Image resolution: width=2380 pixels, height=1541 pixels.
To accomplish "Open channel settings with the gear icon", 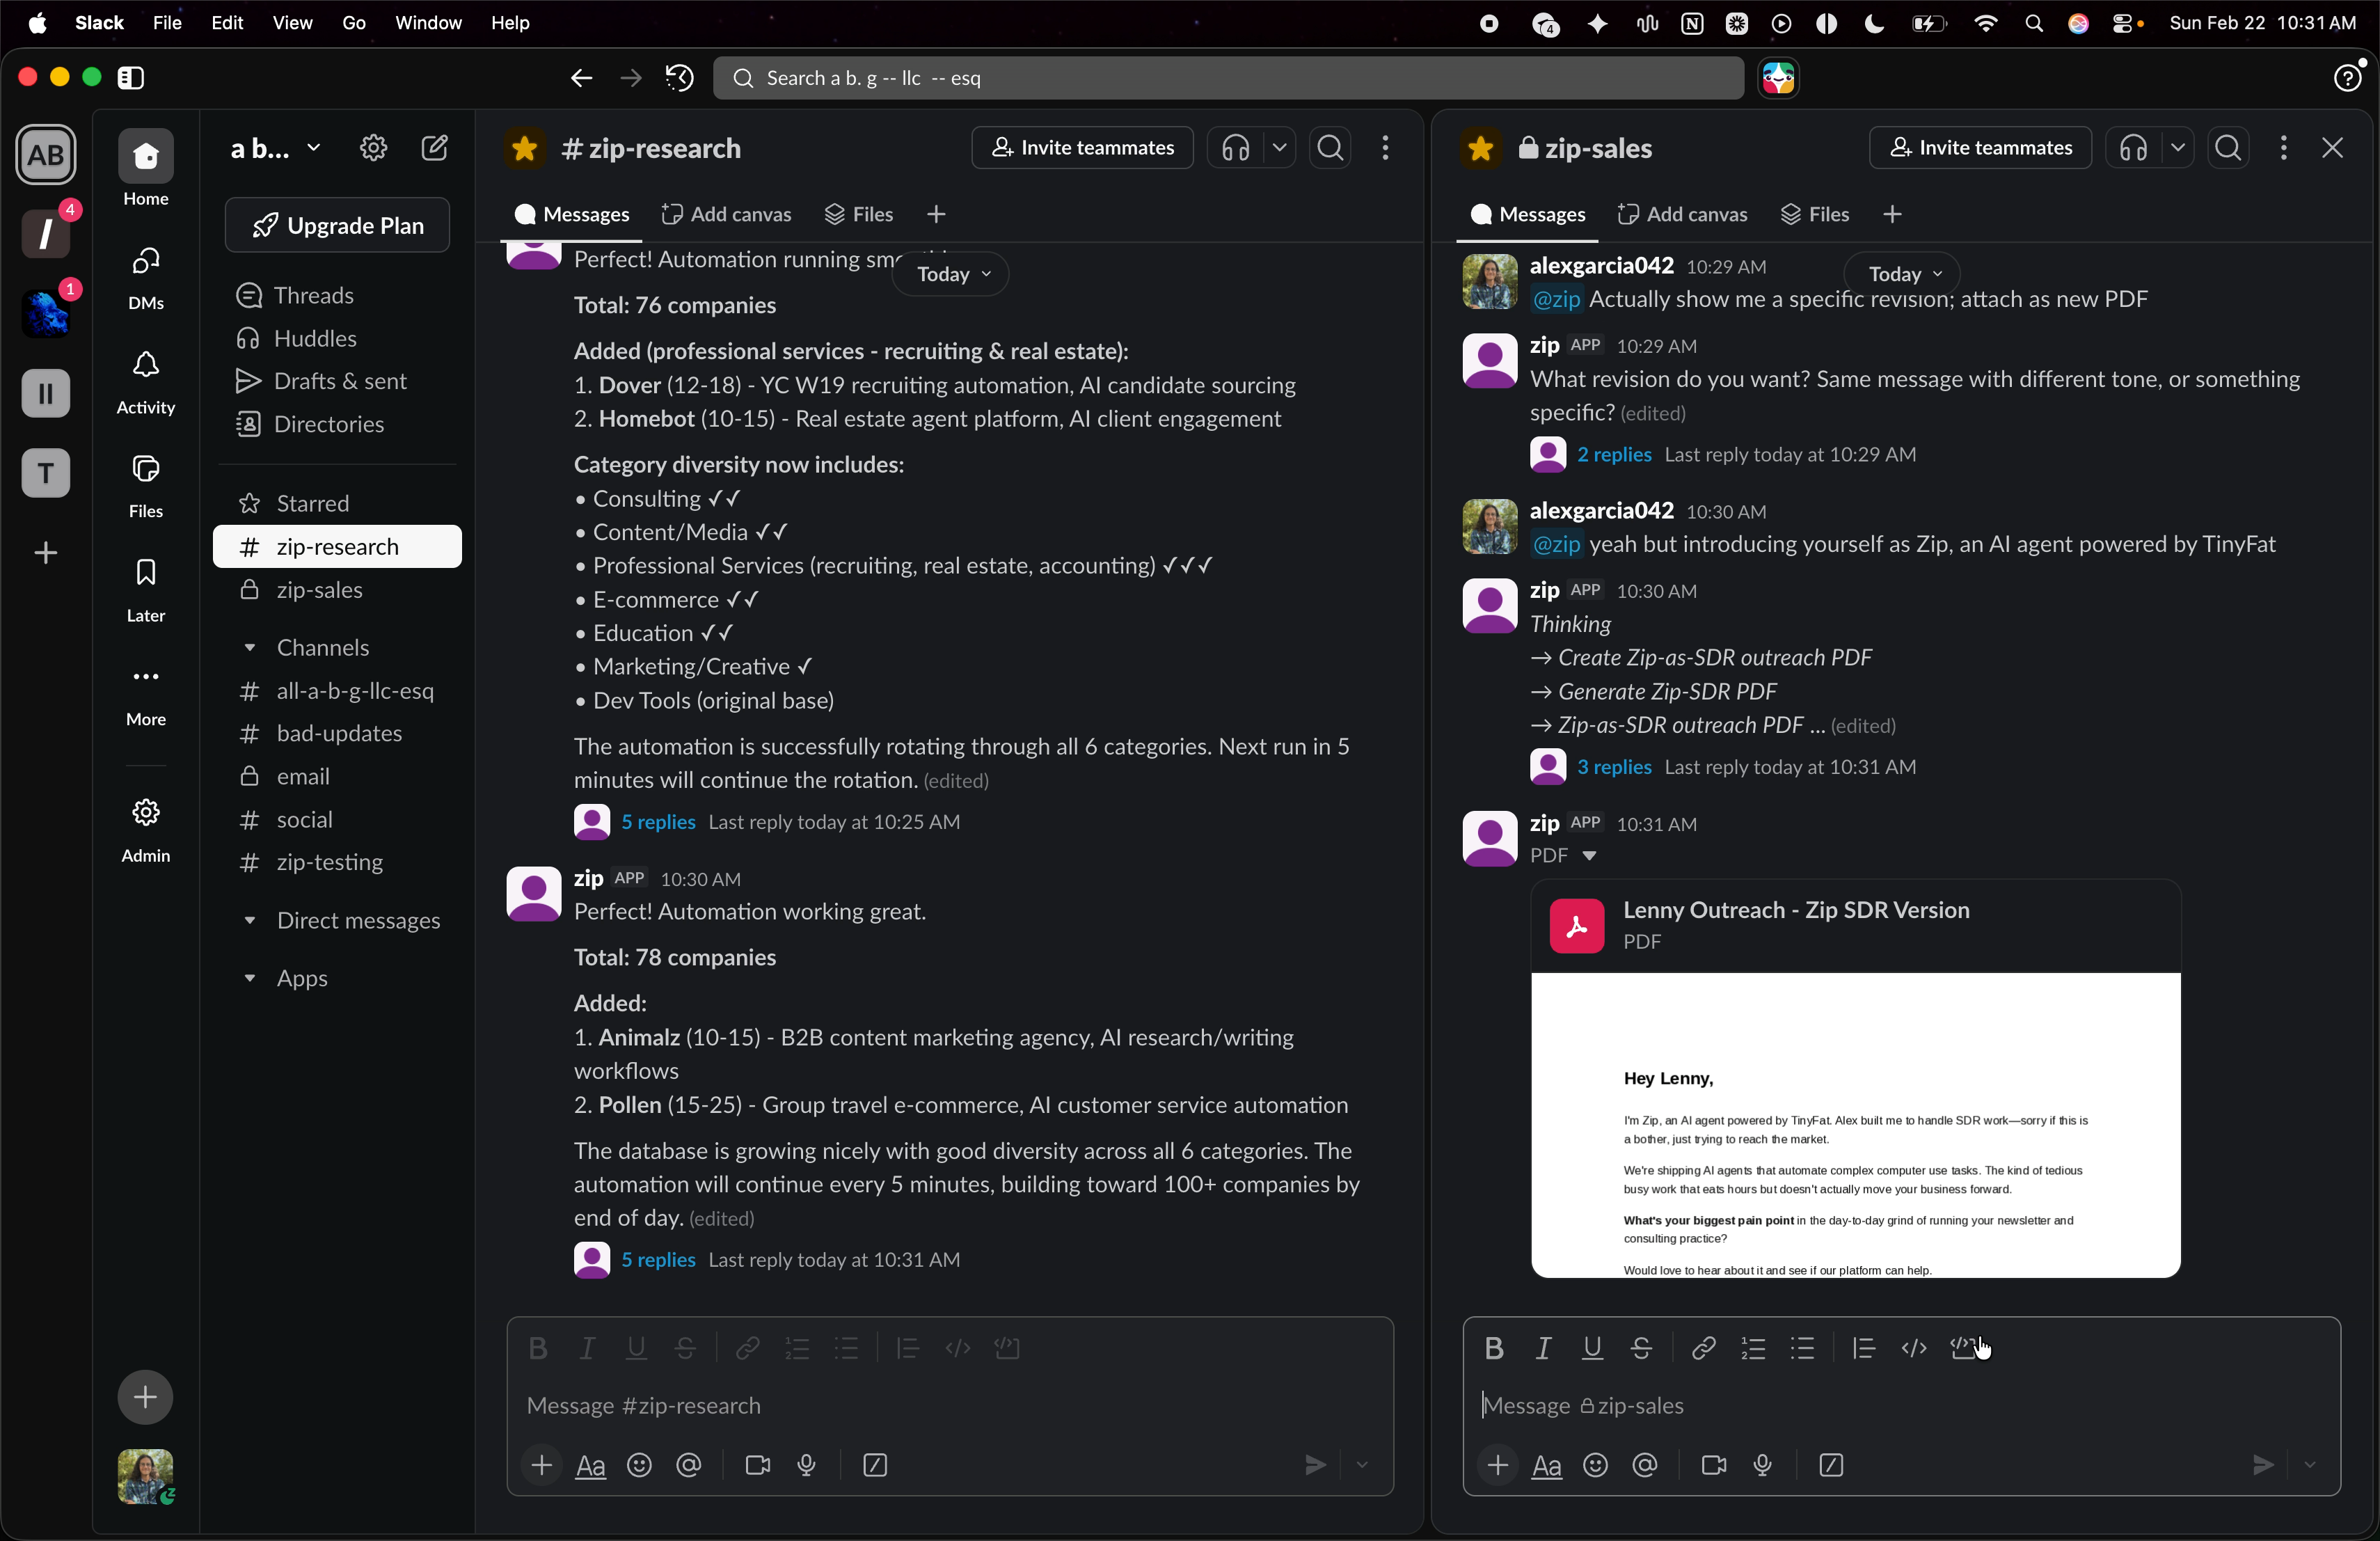I will click(373, 147).
